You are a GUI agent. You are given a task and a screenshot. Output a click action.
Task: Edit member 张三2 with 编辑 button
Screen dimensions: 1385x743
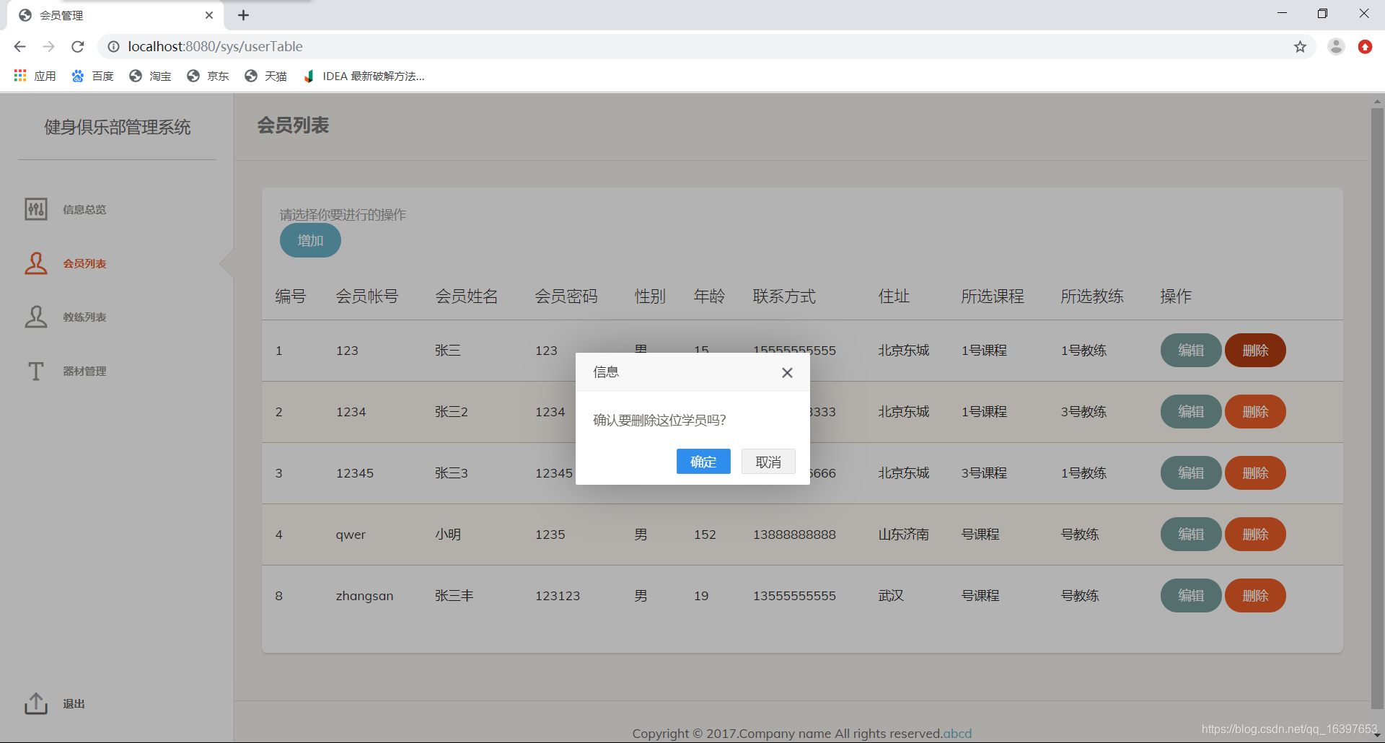pos(1191,411)
